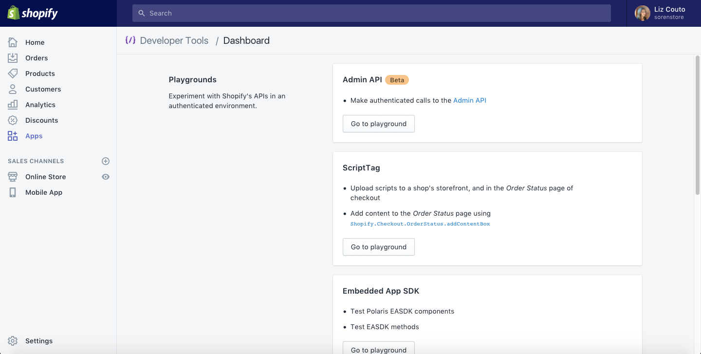
Task: Go to the ScriptTag playground
Action: tap(378, 247)
